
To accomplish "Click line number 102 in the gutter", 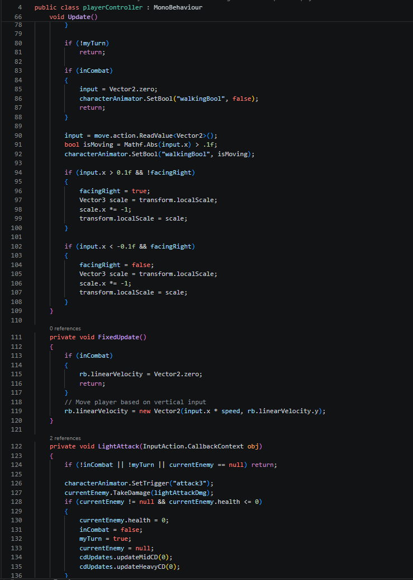I will click(x=16, y=247).
